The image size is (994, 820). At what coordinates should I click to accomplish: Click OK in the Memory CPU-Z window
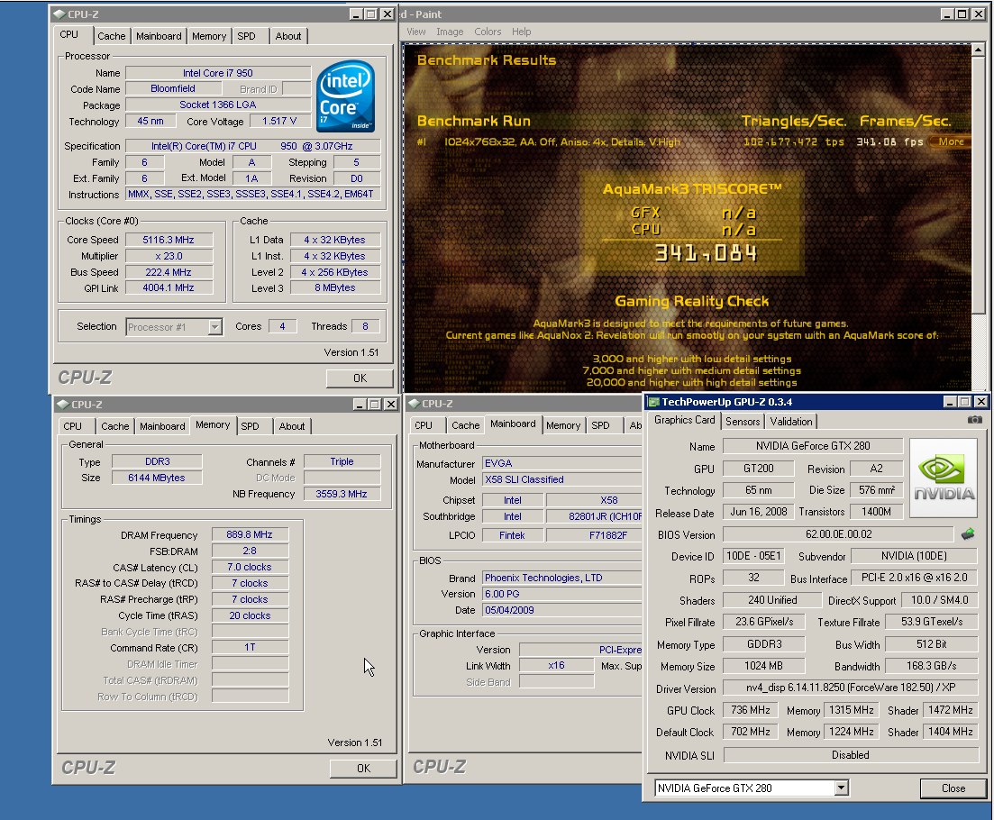(x=363, y=769)
